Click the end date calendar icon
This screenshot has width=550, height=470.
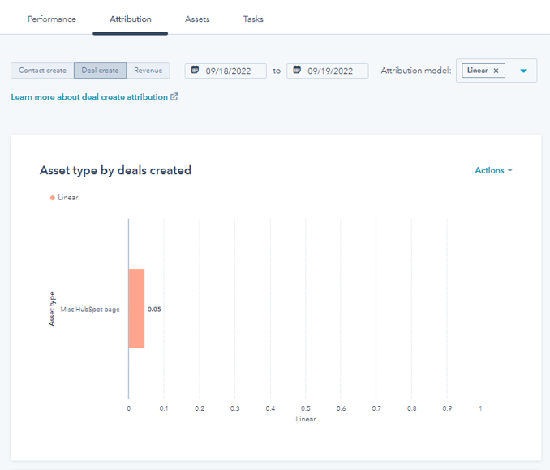coord(297,70)
